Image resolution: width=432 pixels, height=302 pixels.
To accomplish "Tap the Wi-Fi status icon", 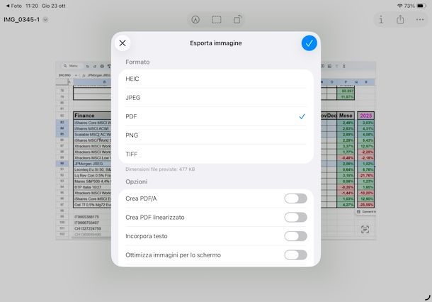I will click(399, 6).
